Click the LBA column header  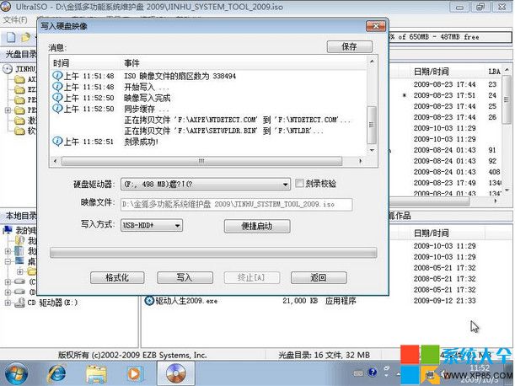[x=494, y=72]
